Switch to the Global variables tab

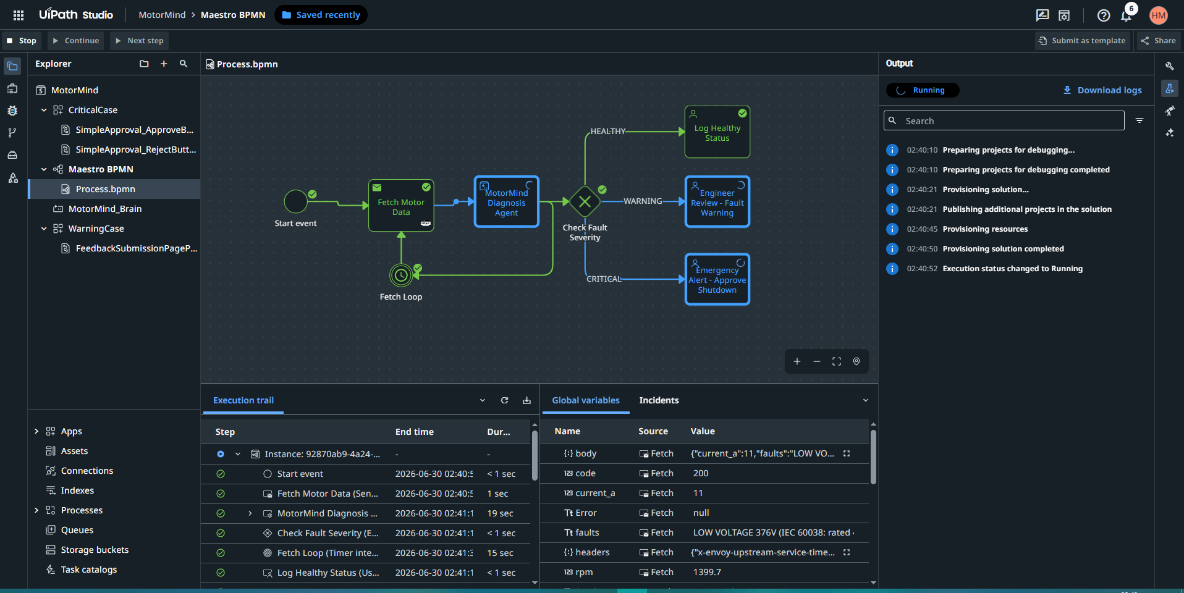[586, 400]
